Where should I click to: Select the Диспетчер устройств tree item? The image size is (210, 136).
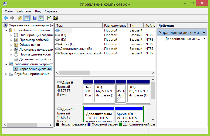[x=35, y=59]
